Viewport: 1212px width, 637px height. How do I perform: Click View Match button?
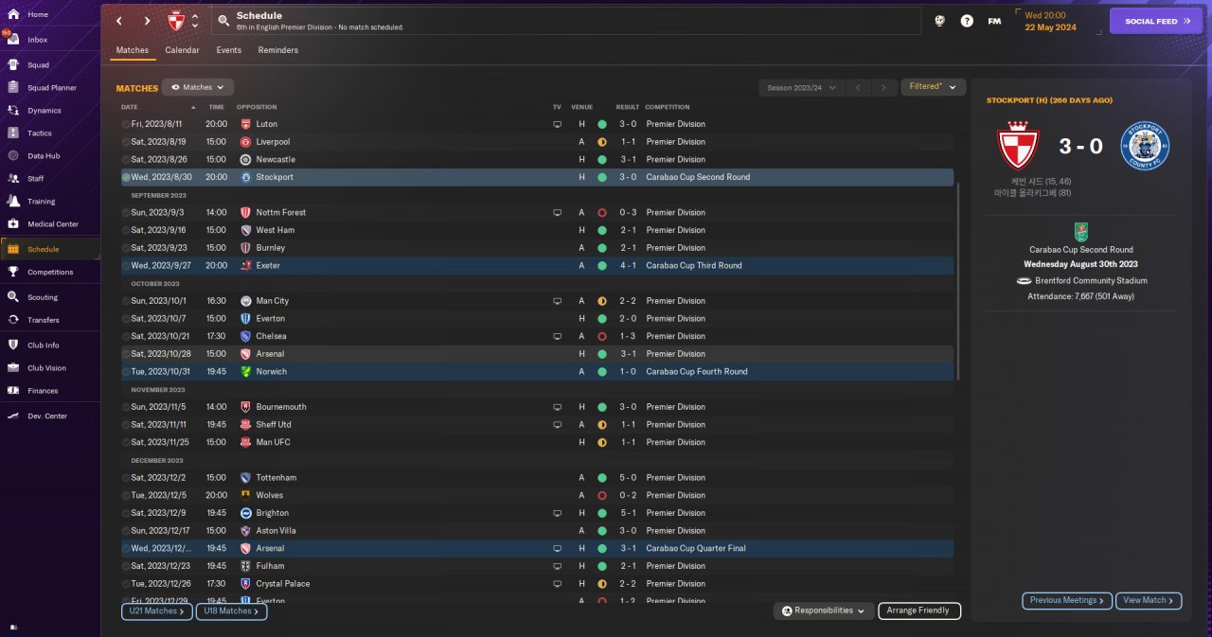tap(1150, 601)
